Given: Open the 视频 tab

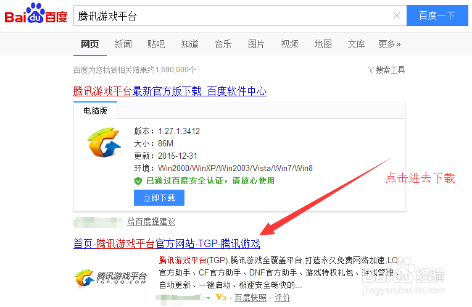Looking at the screenshot, I should tap(289, 44).
